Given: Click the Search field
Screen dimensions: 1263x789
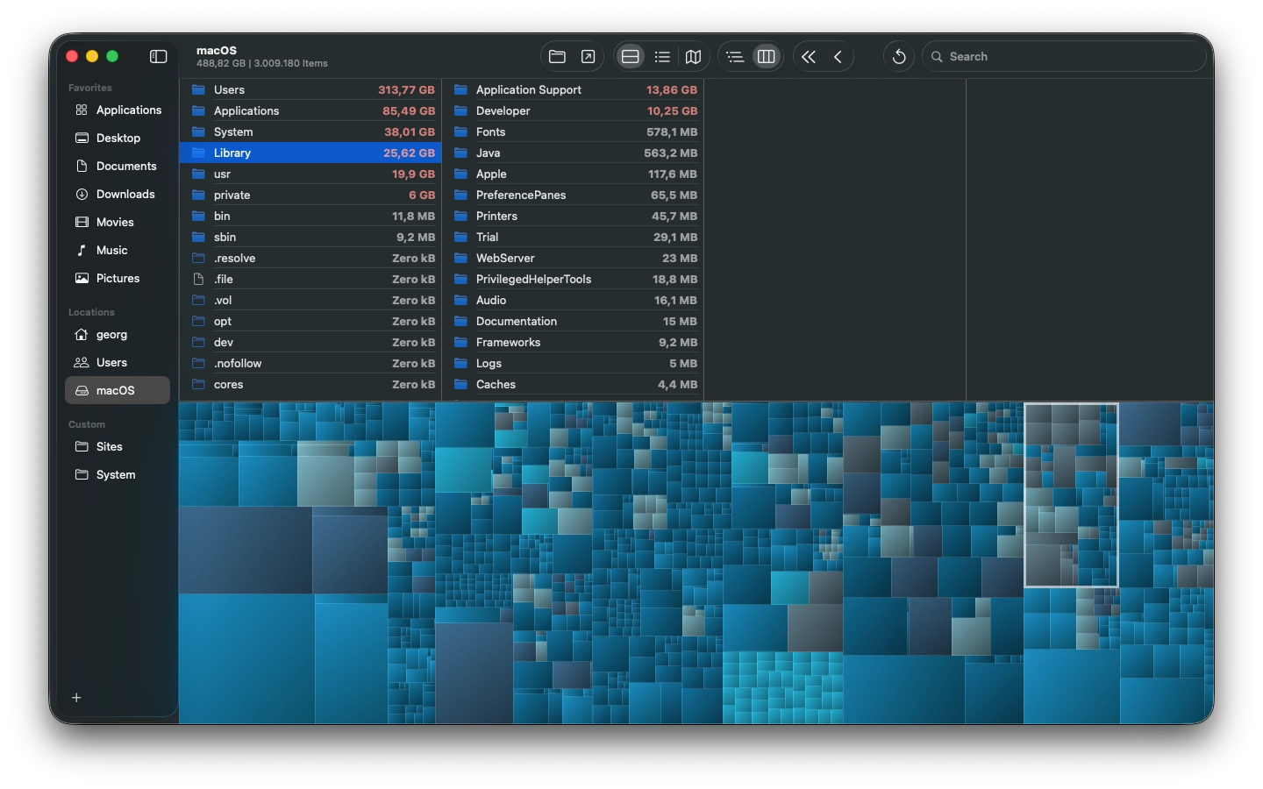Looking at the screenshot, I should click(1064, 56).
